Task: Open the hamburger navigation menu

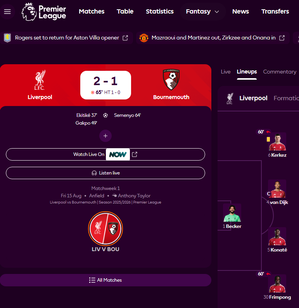Action: [7, 12]
